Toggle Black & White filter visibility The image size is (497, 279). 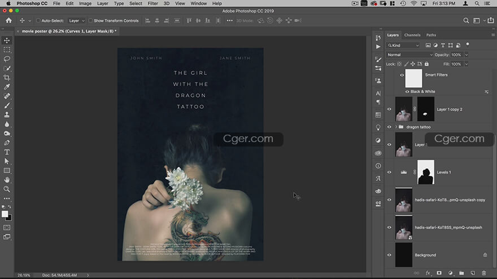click(407, 92)
